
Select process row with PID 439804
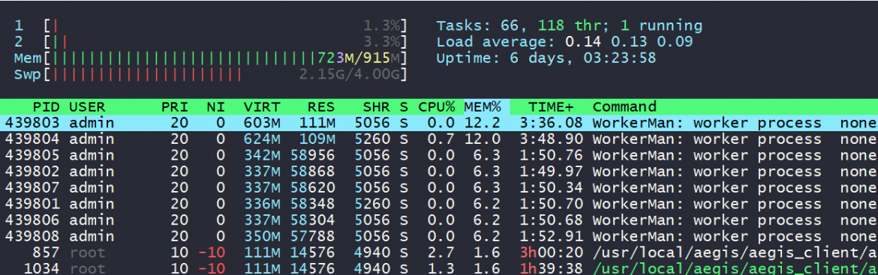(439, 139)
